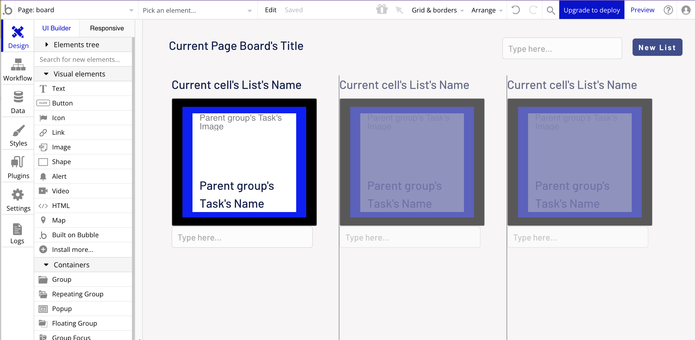Go to Styles panel
The image size is (695, 340).
[18, 135]
